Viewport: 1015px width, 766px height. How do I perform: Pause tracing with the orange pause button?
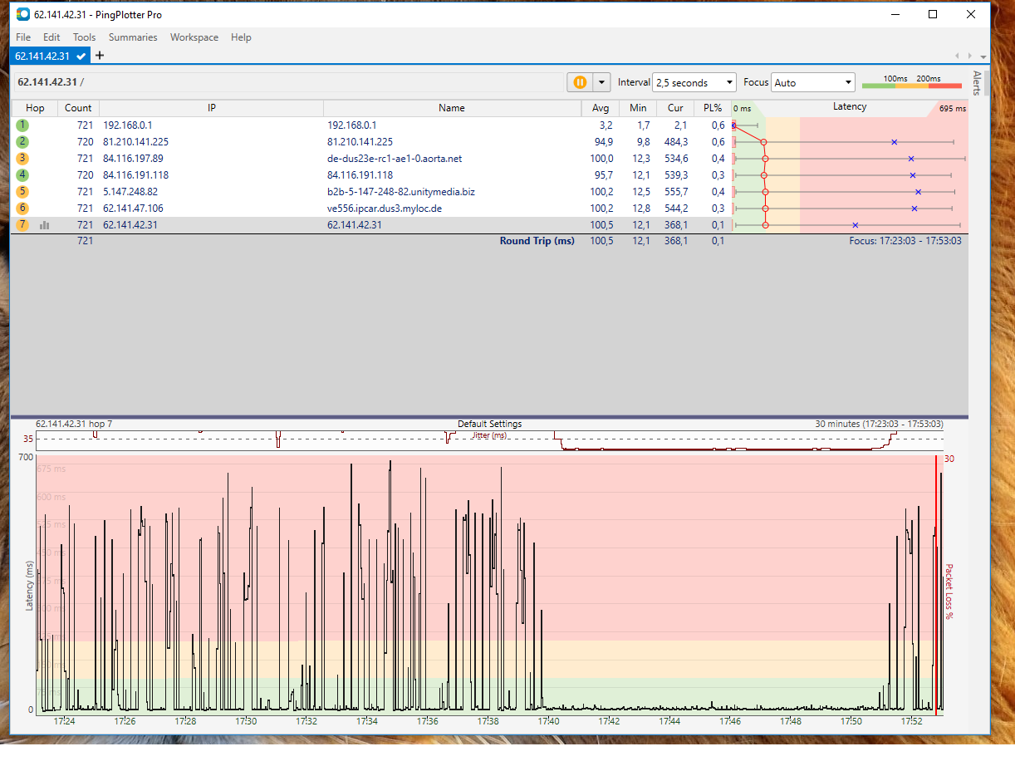[x=580, y=82]
